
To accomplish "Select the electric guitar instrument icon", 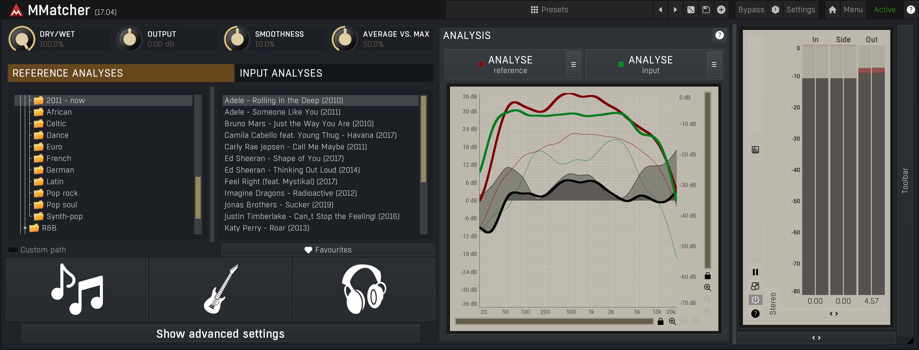I will pos(220,289).
